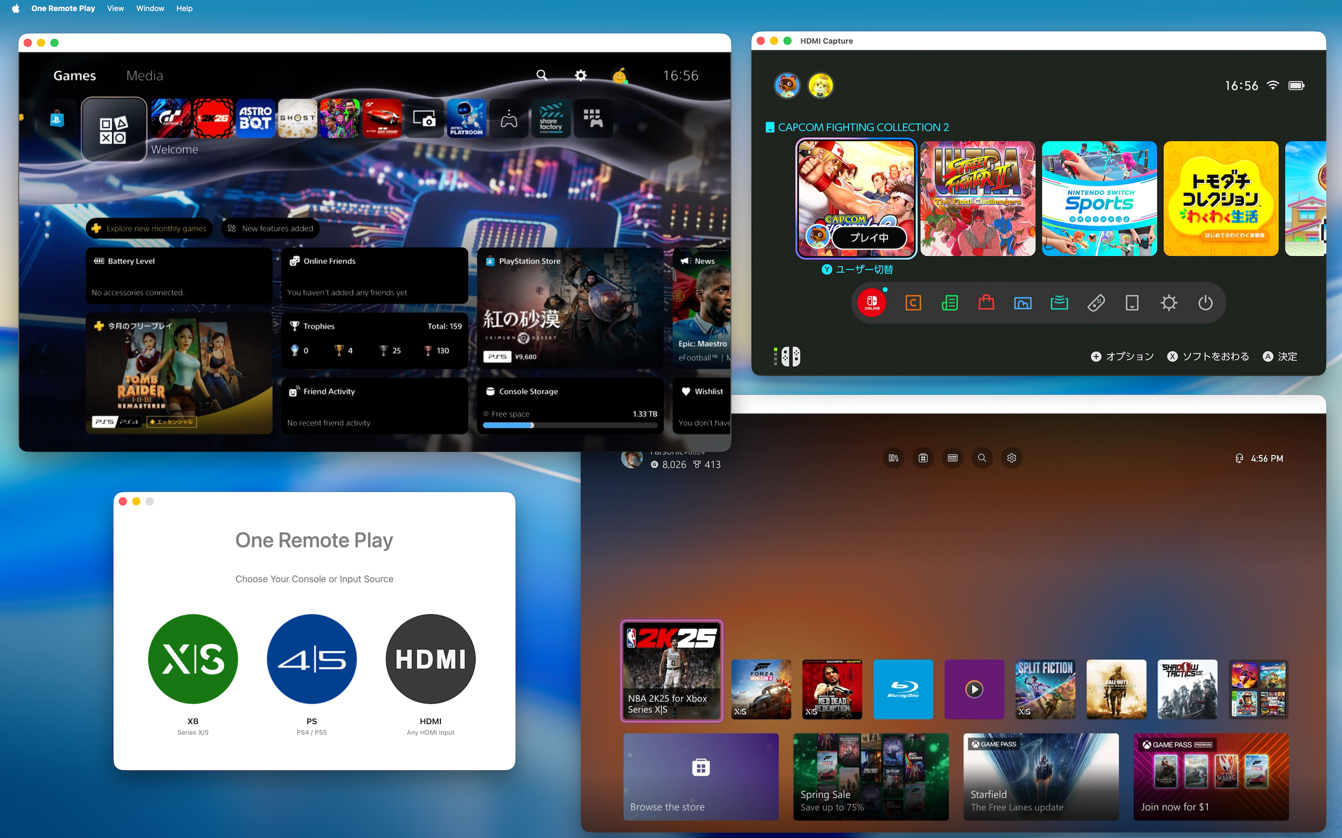
Task: Open PlayStation settings gear icon
Action: pos(581,75)
